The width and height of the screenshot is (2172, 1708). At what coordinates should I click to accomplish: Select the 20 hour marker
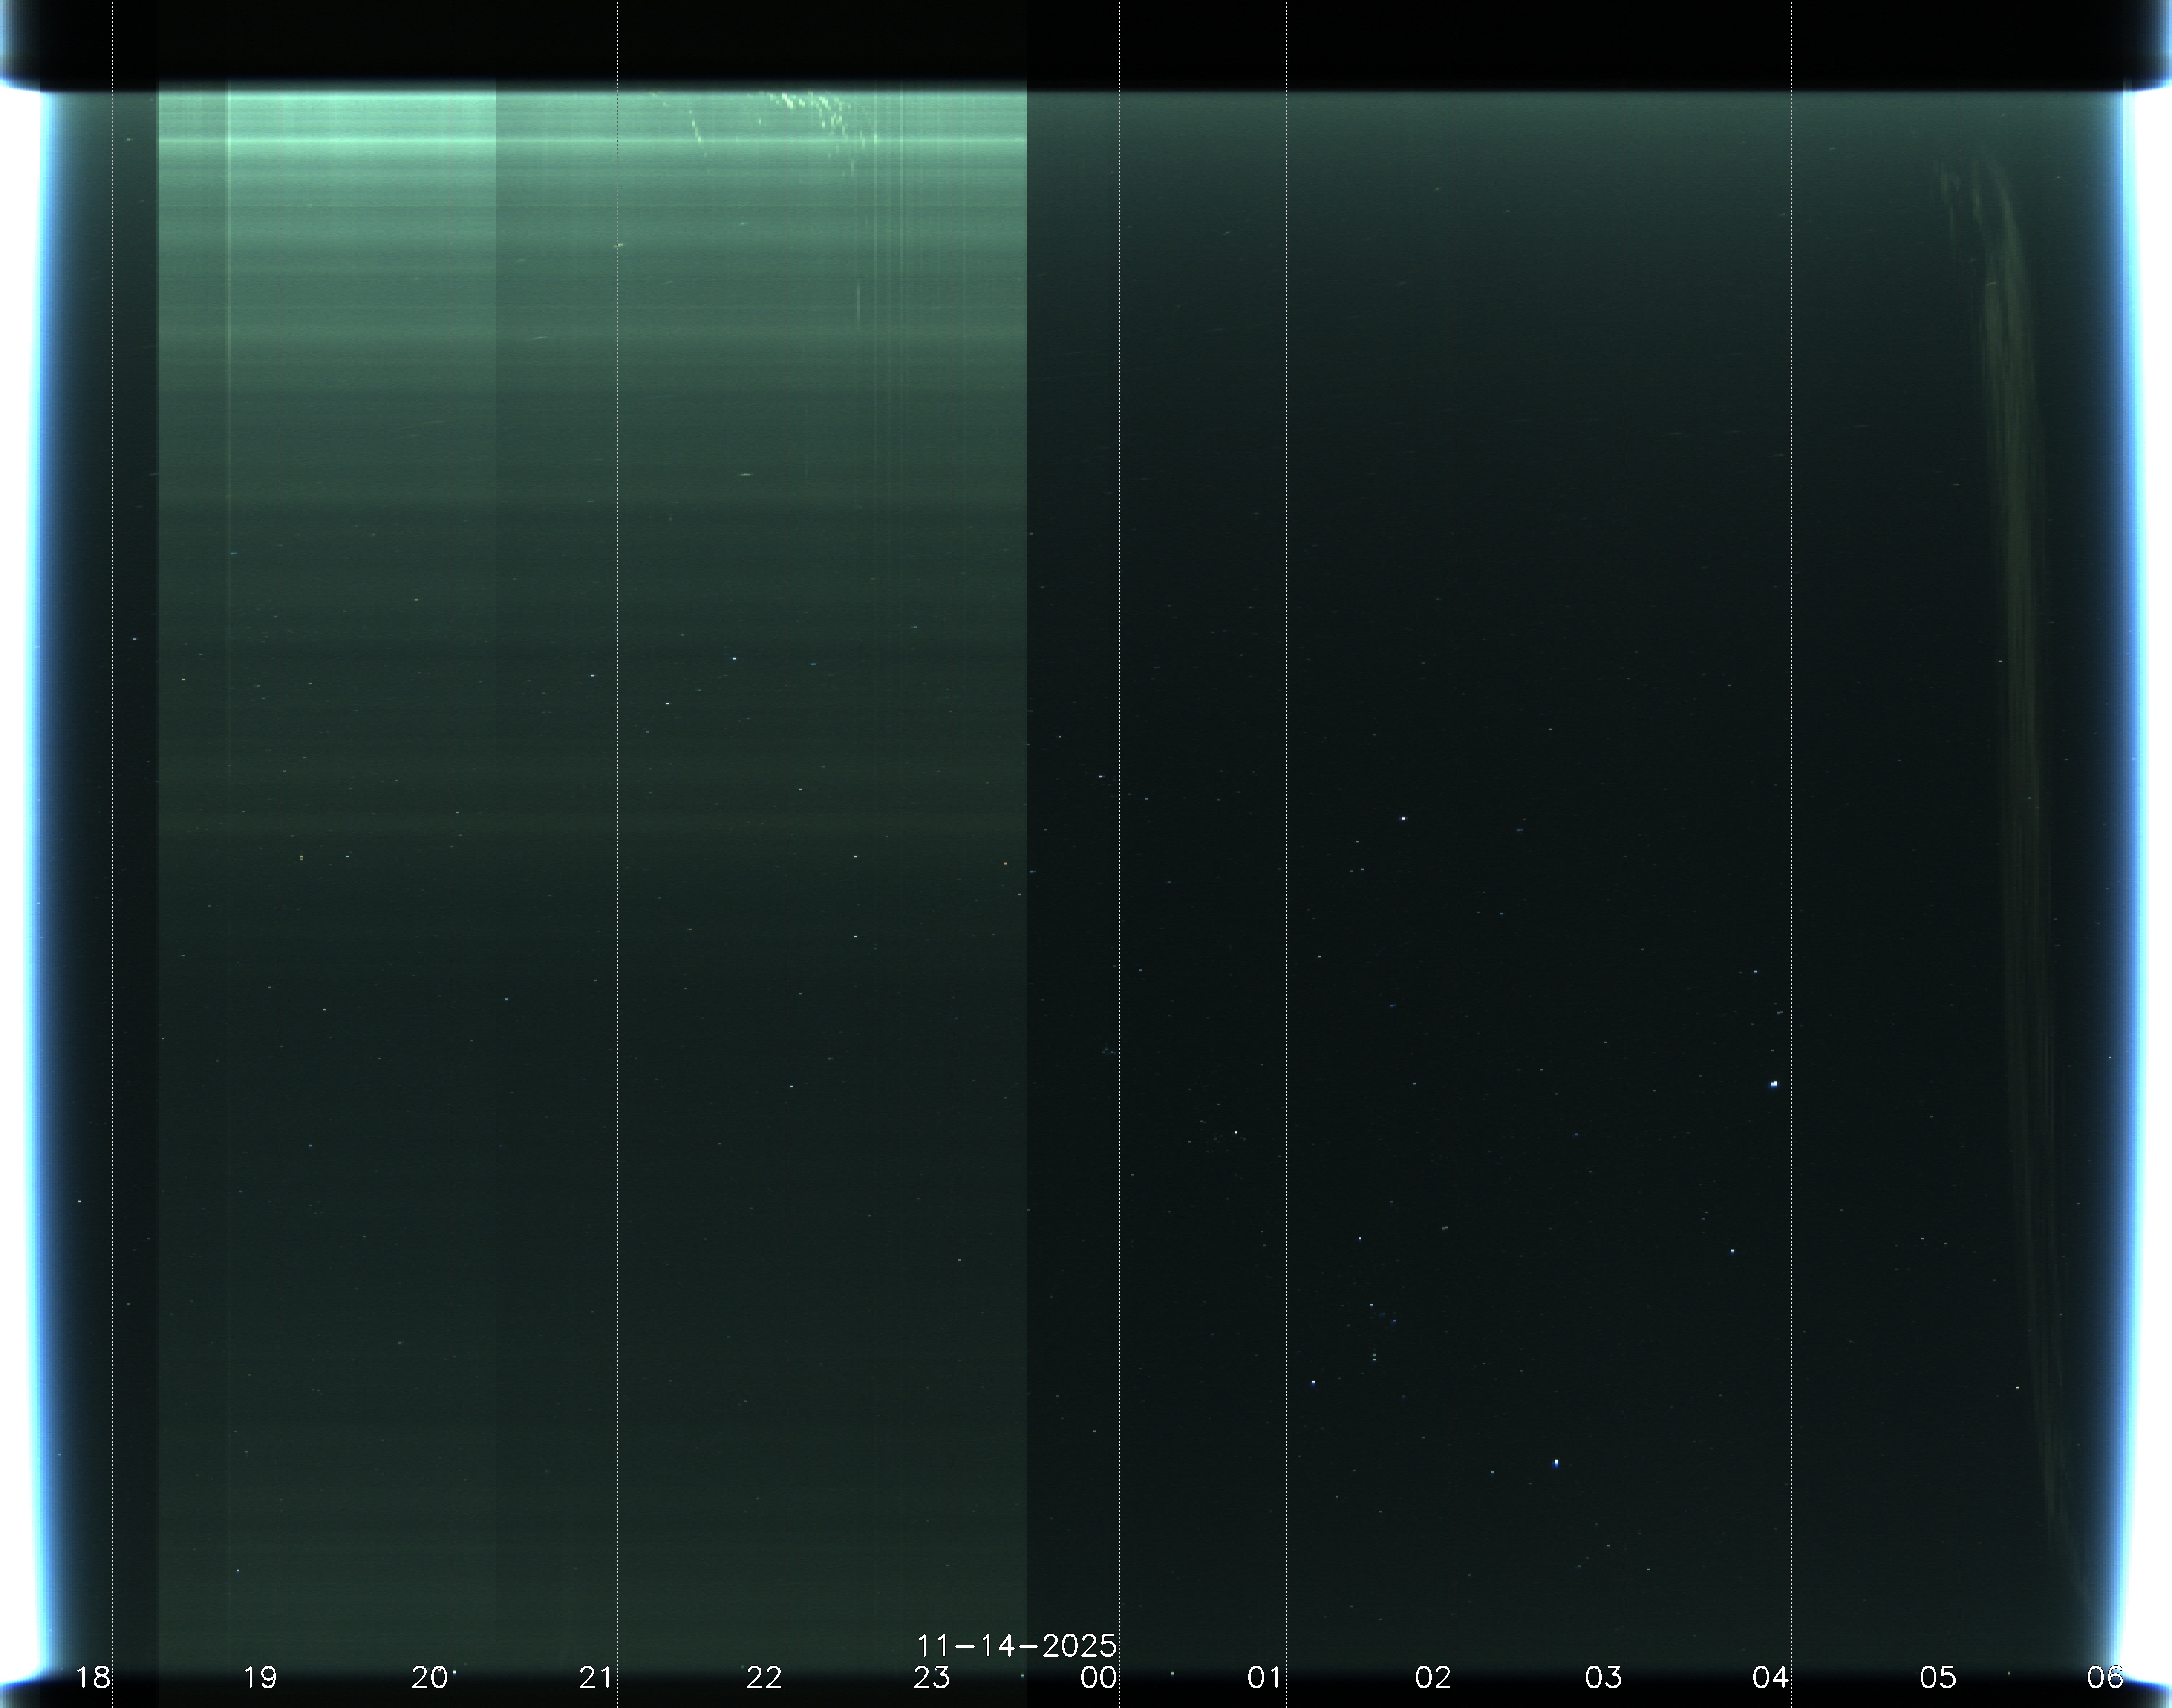click(x=429, y=1677)
